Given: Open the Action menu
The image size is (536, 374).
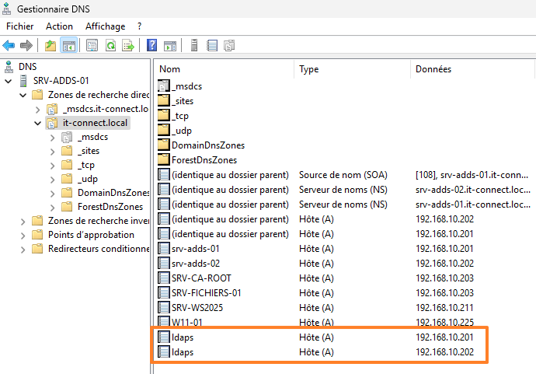Looking at the screenshot, I should pos(59,26).
